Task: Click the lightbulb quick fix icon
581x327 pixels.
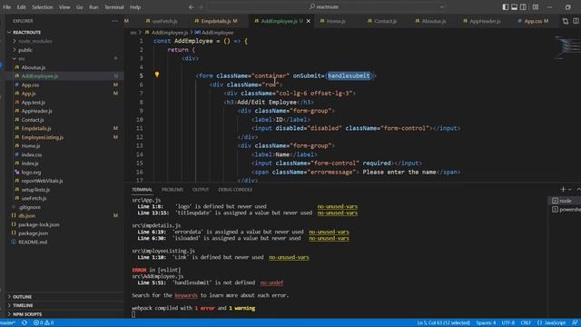Action: (x=157, y=74)
